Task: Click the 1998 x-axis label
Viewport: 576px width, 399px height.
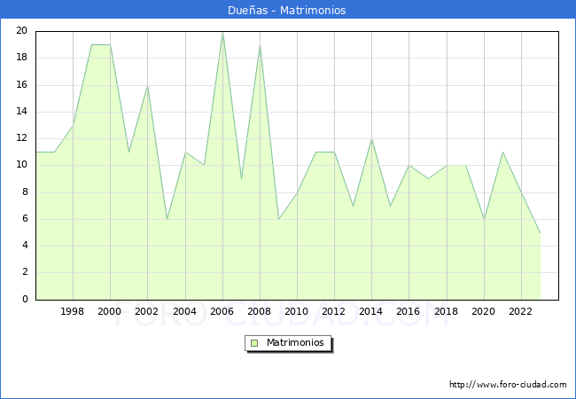Action: (x=73, y=311)
